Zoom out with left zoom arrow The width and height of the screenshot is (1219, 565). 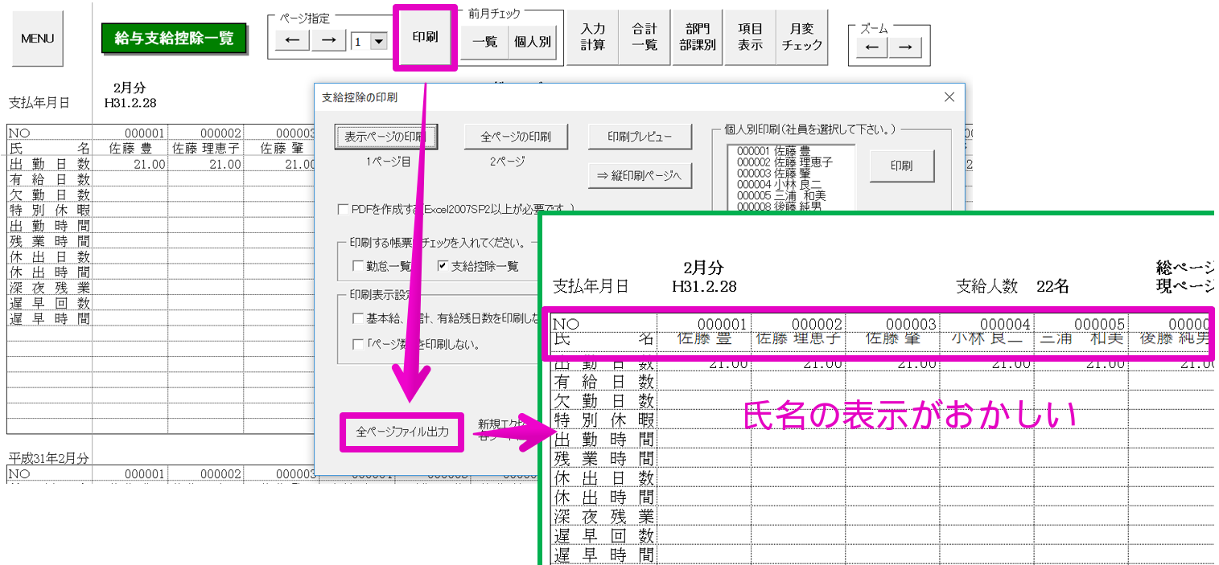pos(871,48)
